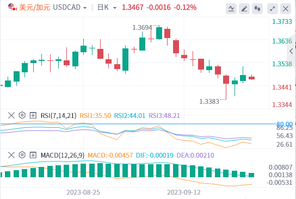Image resolution: width=296 pixels, height=199 pixels.
Task: Switch chart type with the candlestick icon
Action: point(257,9)
